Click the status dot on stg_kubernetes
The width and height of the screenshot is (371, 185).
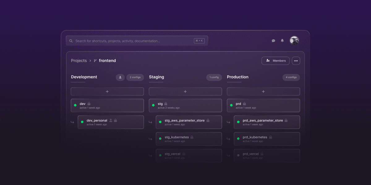(160, 139)
